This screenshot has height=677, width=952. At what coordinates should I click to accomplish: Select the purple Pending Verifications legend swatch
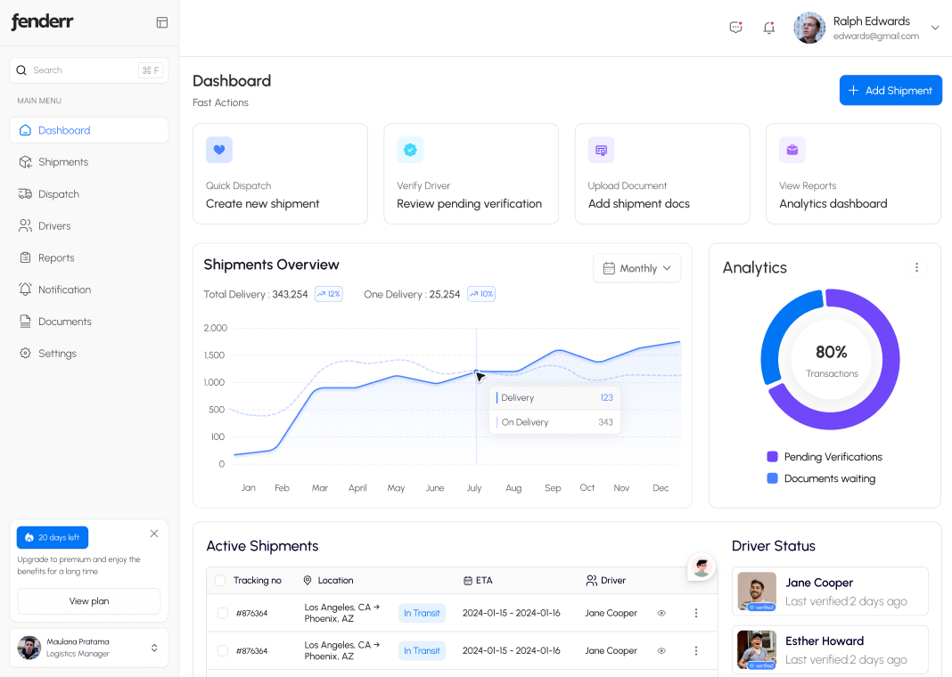pos(772,457)
